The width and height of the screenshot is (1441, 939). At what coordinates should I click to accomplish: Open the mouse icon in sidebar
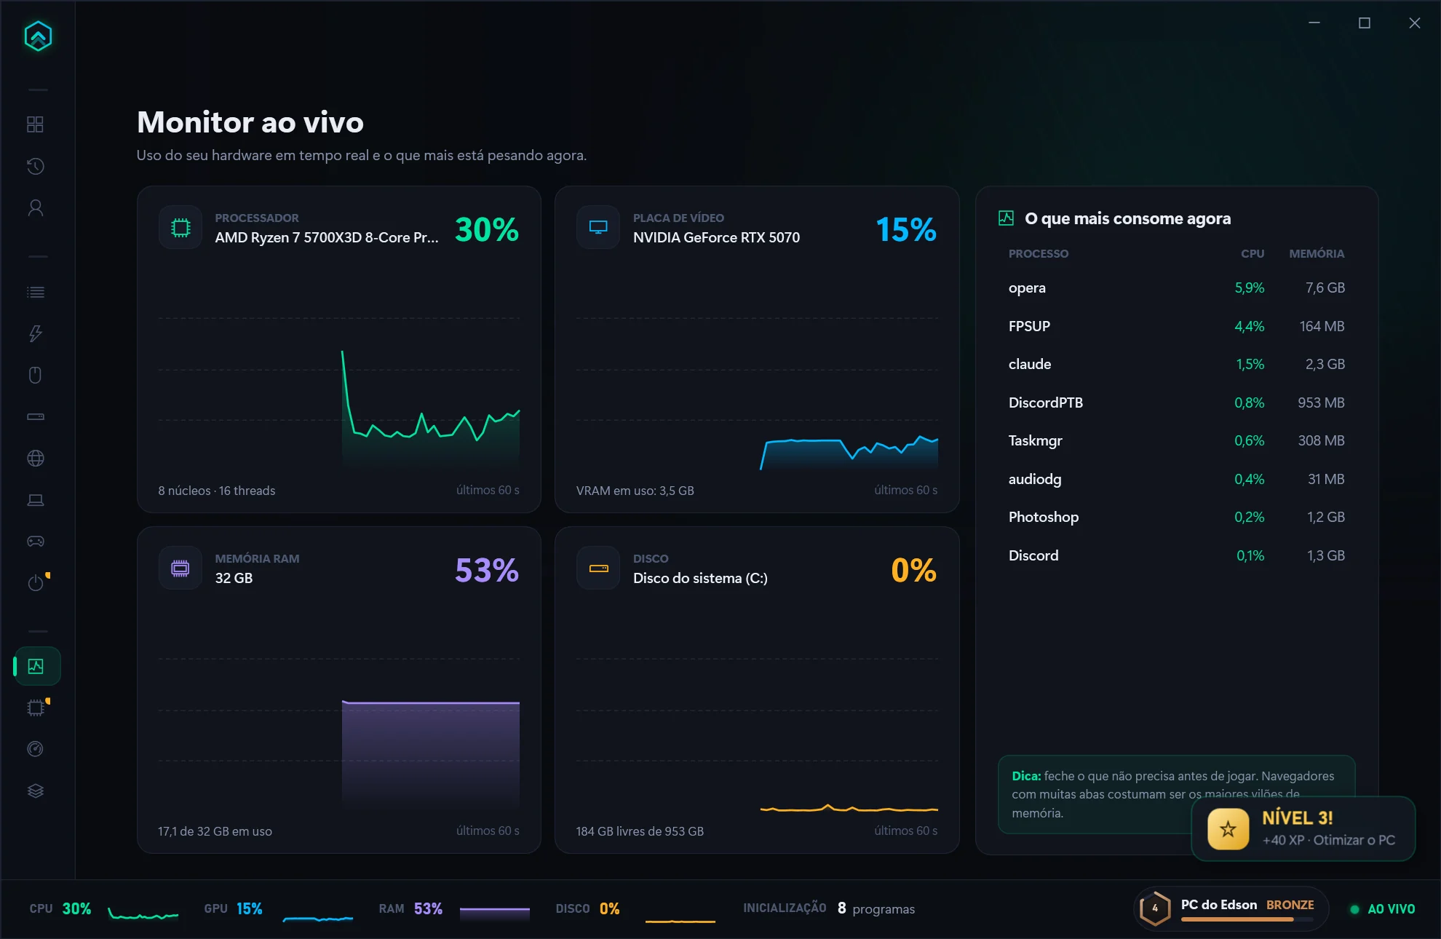click(35, 375)
